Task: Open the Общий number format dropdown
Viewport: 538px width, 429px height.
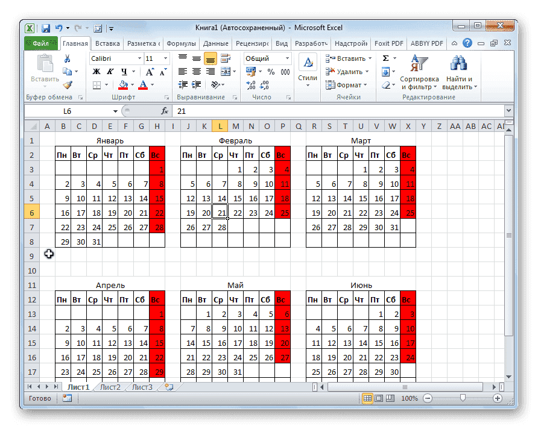Action: point(286,58)
